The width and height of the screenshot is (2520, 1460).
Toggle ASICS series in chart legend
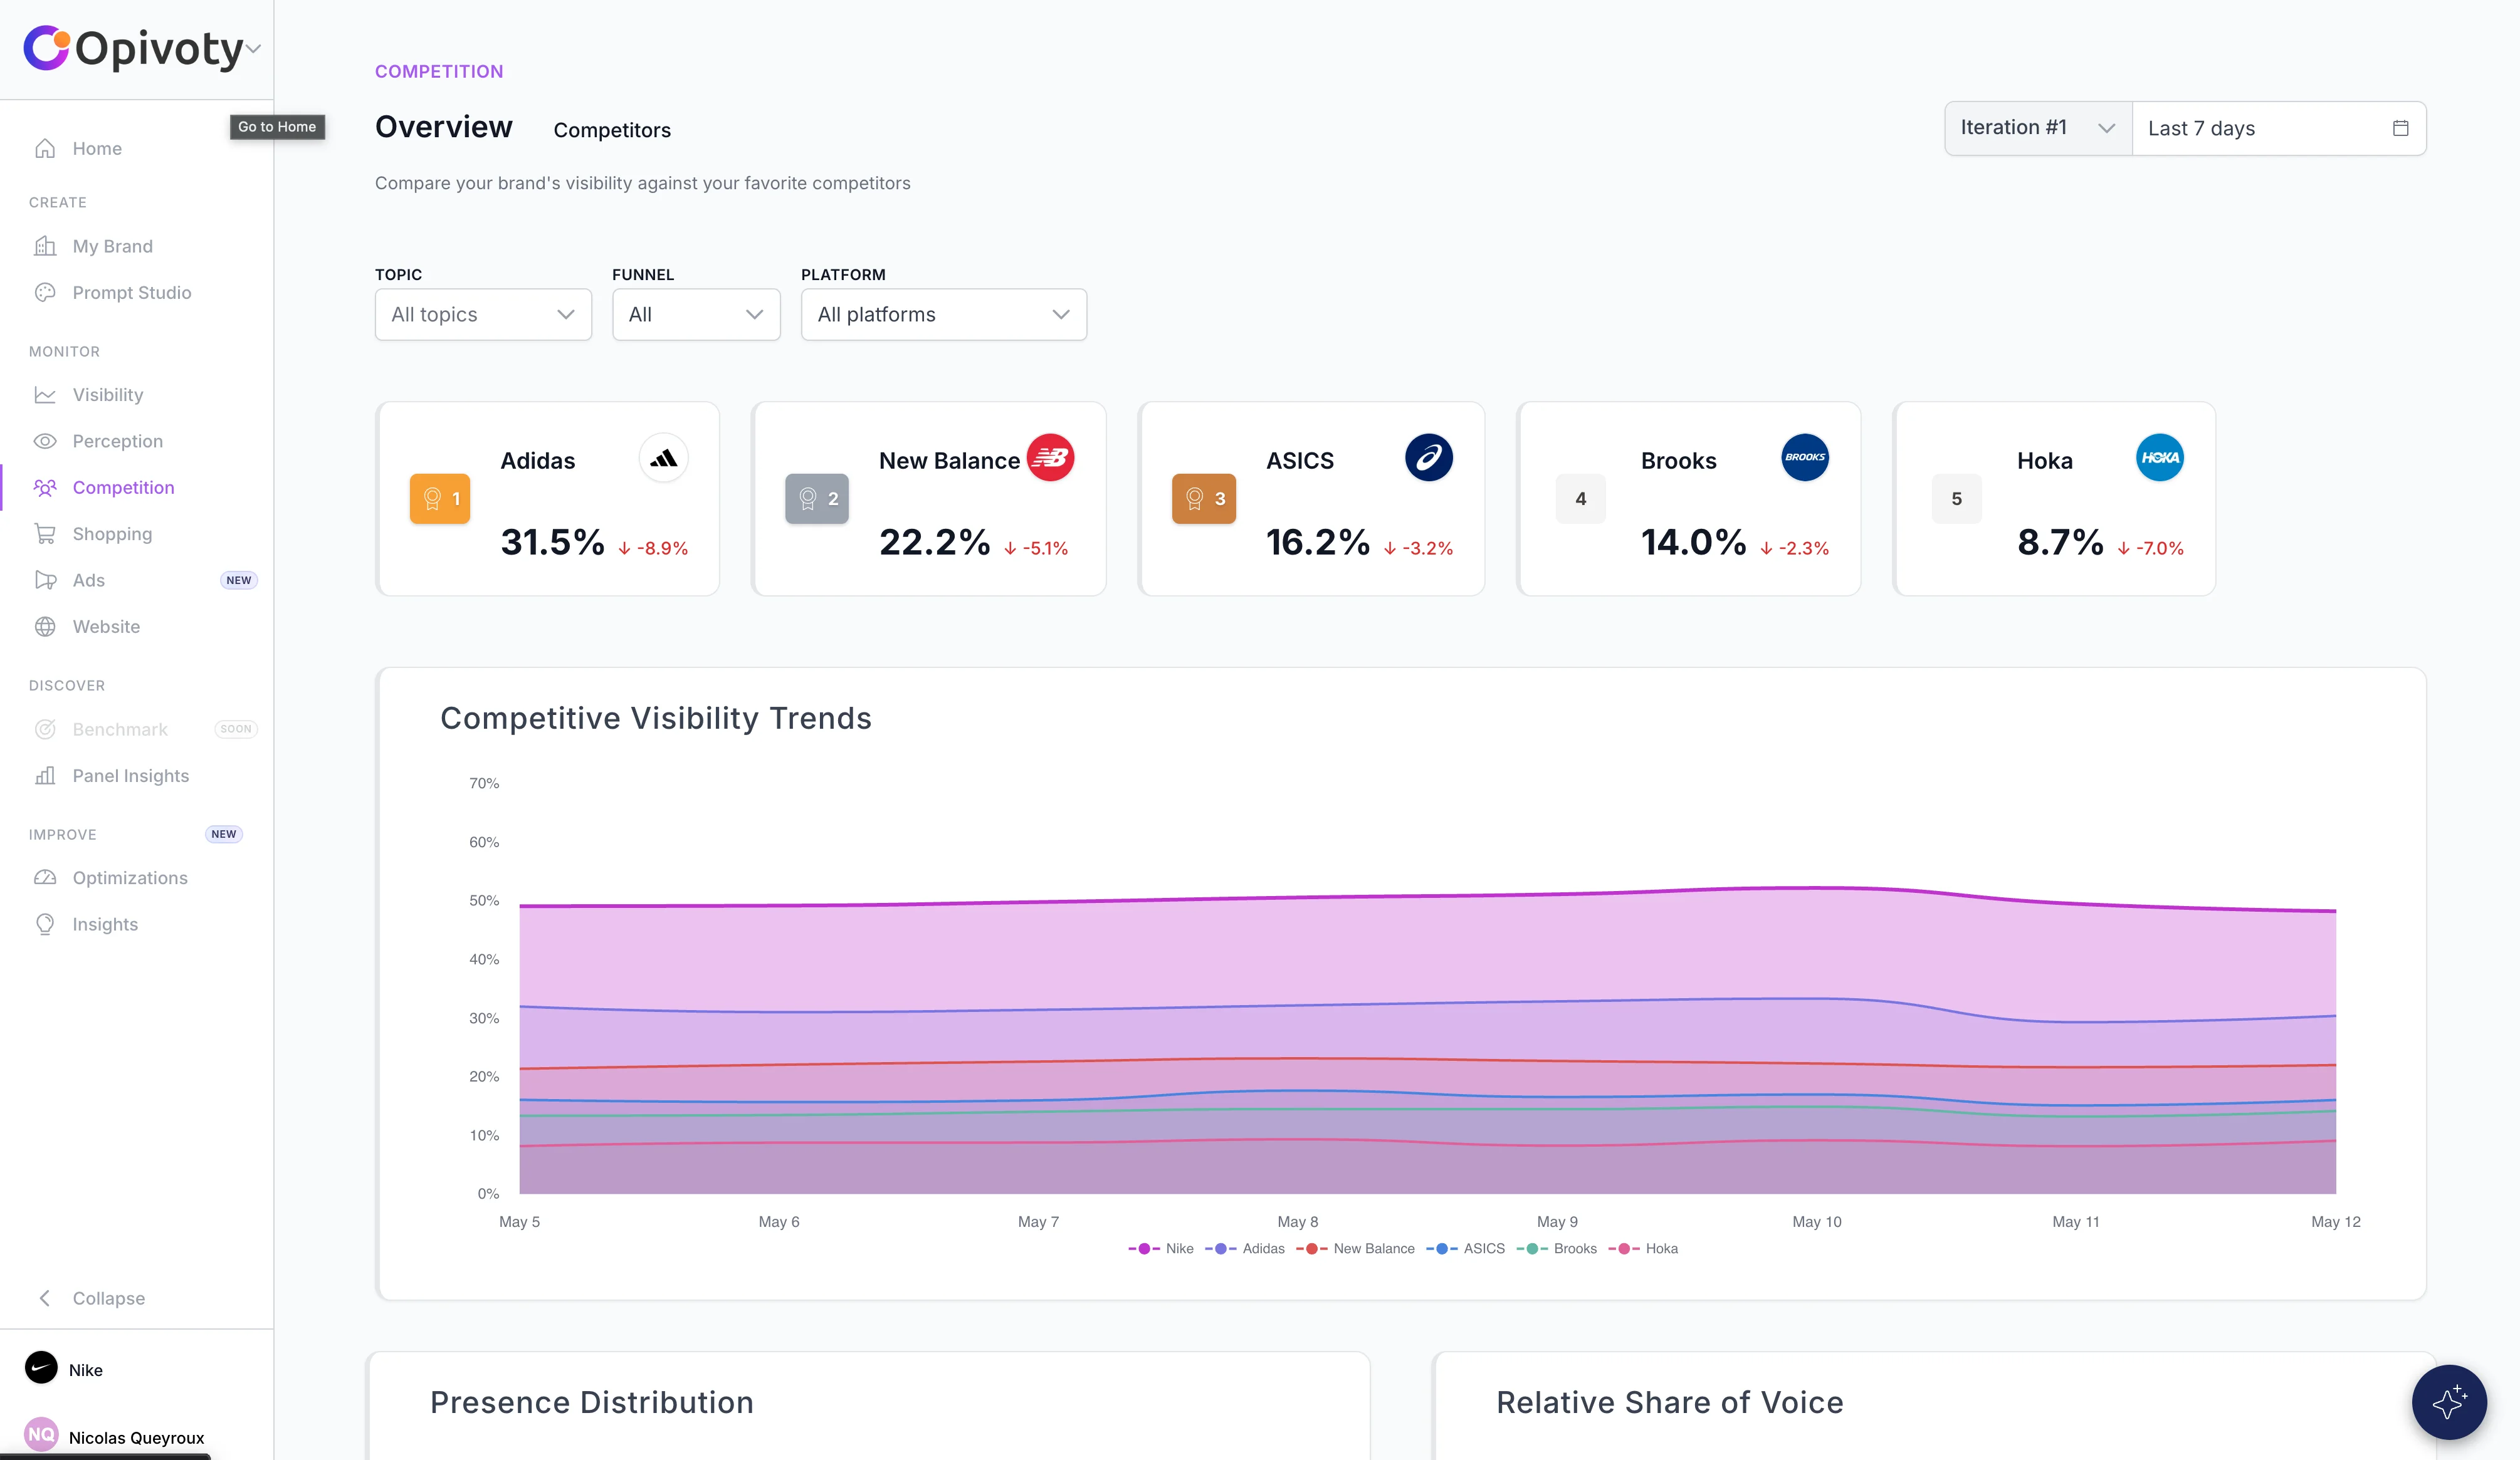point(1466,1248)
